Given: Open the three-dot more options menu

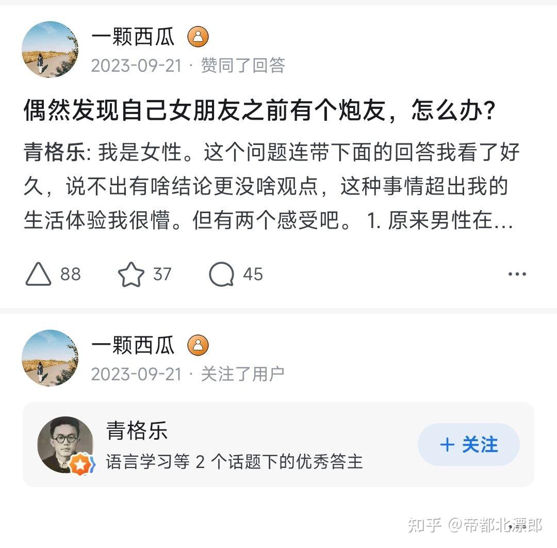Looking at the screenshot, I should tap(517, 274).
